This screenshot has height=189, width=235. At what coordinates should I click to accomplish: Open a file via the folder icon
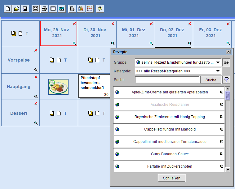tap(16, 9)
